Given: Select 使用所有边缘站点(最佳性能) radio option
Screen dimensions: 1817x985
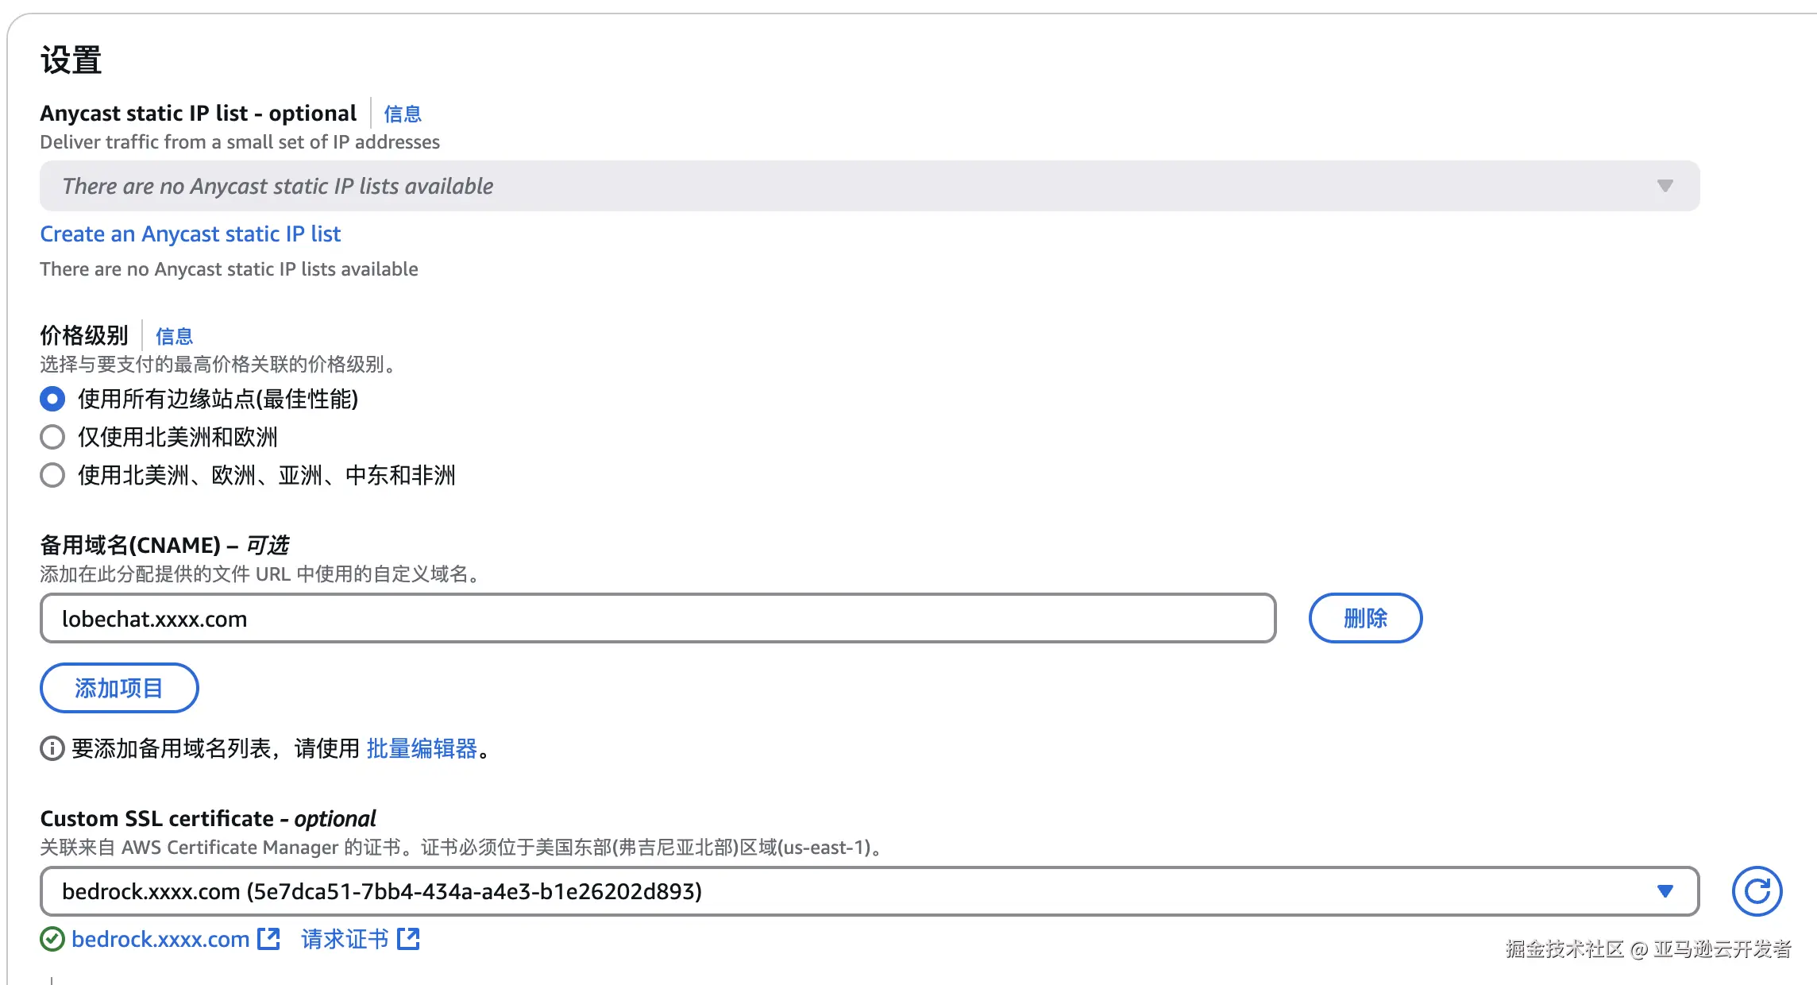Looking at the screenshot, I should (52, 399).
